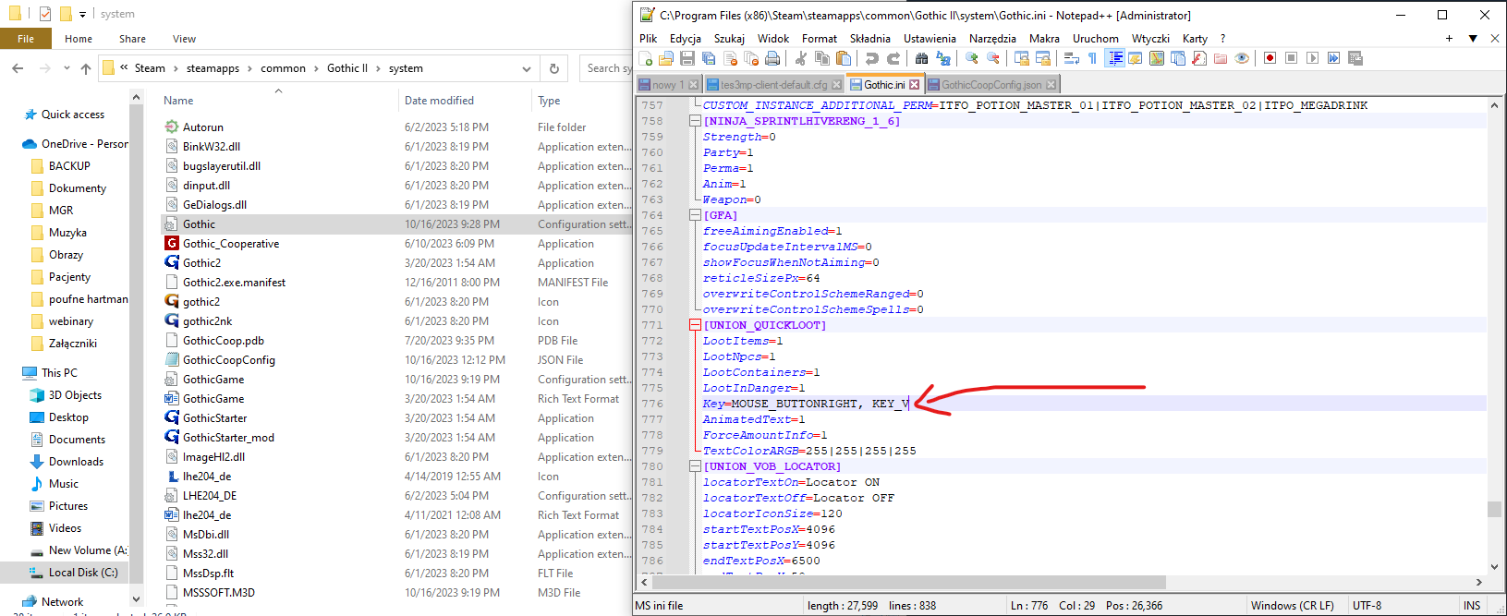
Task: Open recent locations dropdown arrow in Explorer
Action: (x=67, y=68)
